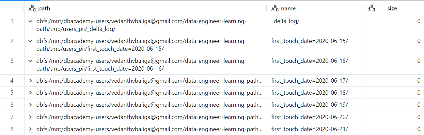Expand row 7 path cell chevron

click(30, 117)
